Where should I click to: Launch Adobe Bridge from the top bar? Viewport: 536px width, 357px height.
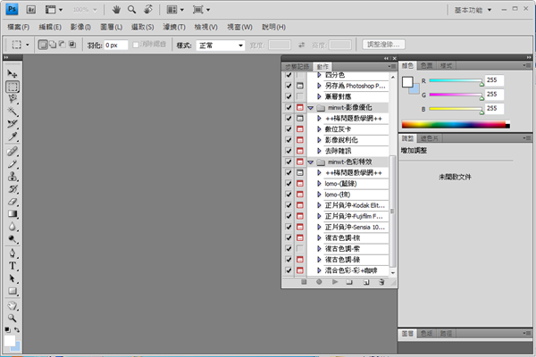(29, 10)
